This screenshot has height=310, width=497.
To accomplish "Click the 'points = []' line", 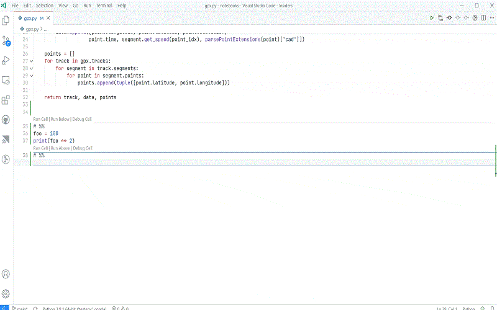I will (59, 54).
